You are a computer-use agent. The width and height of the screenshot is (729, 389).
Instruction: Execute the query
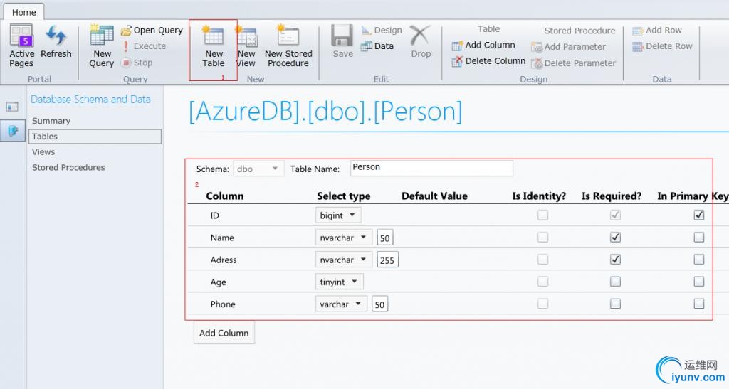(x=144, y=46)
